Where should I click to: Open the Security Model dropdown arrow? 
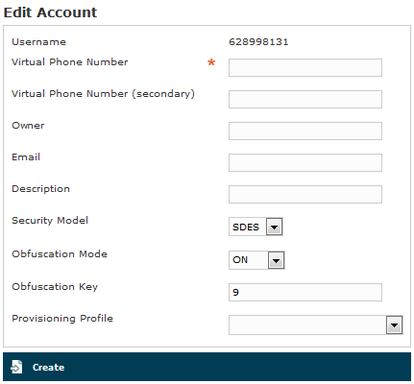[275, 227]
